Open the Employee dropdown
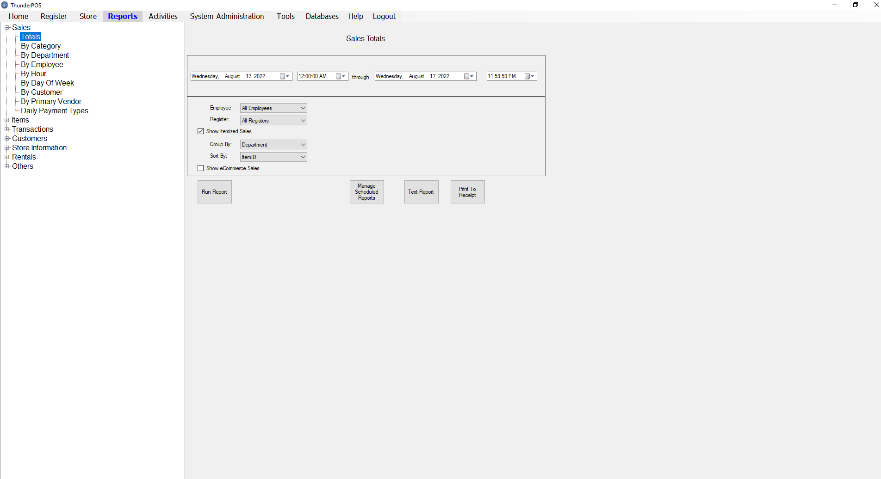Screen dimensions: 881x479 coord(273,108)
